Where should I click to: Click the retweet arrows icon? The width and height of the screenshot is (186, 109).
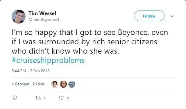point(38,98)
